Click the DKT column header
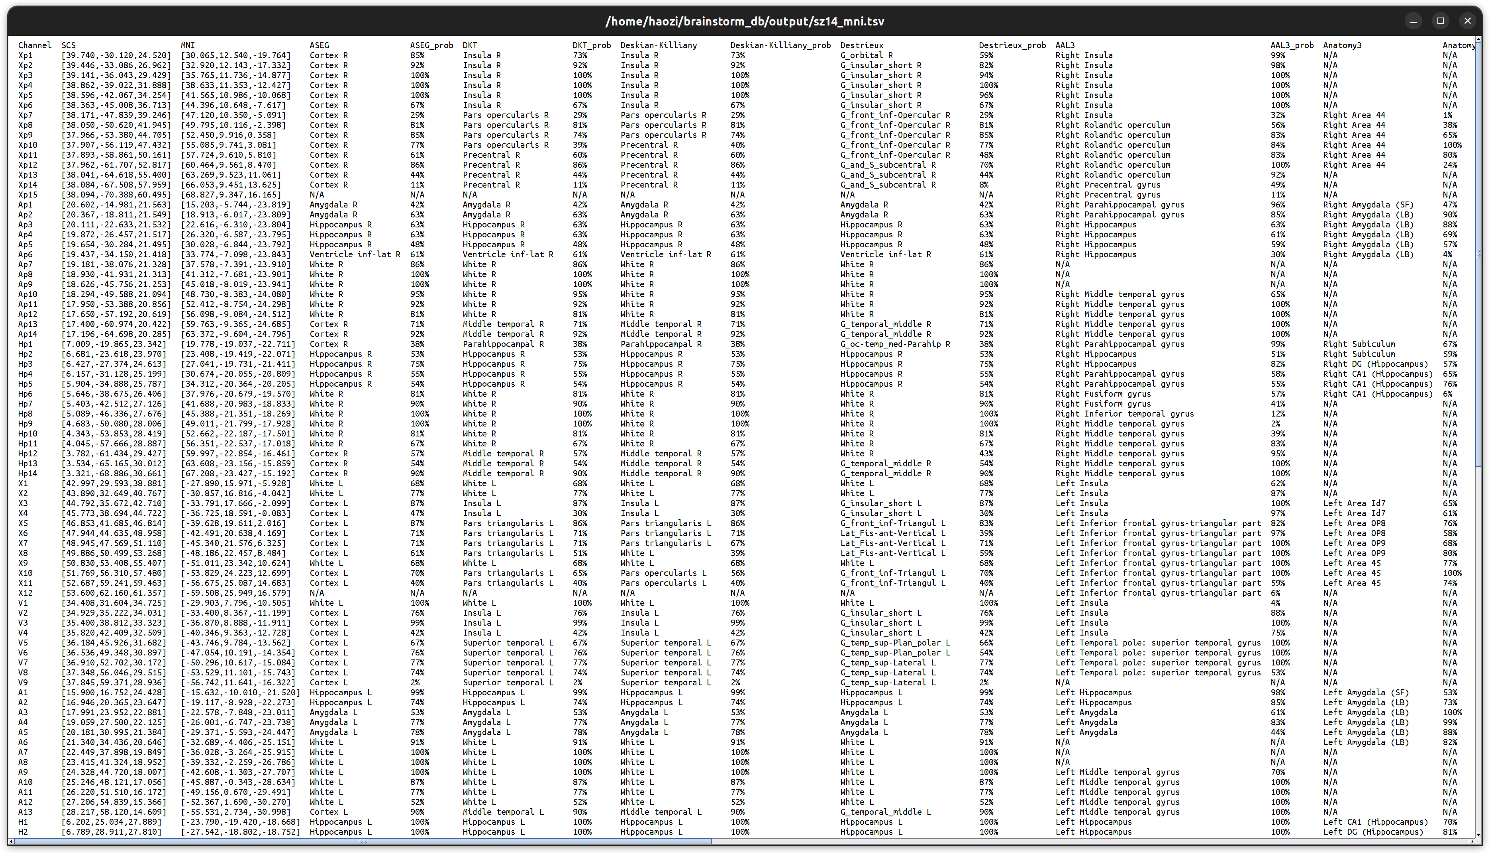The width and height of the screenshot is (1490, 853). point(469,45)
